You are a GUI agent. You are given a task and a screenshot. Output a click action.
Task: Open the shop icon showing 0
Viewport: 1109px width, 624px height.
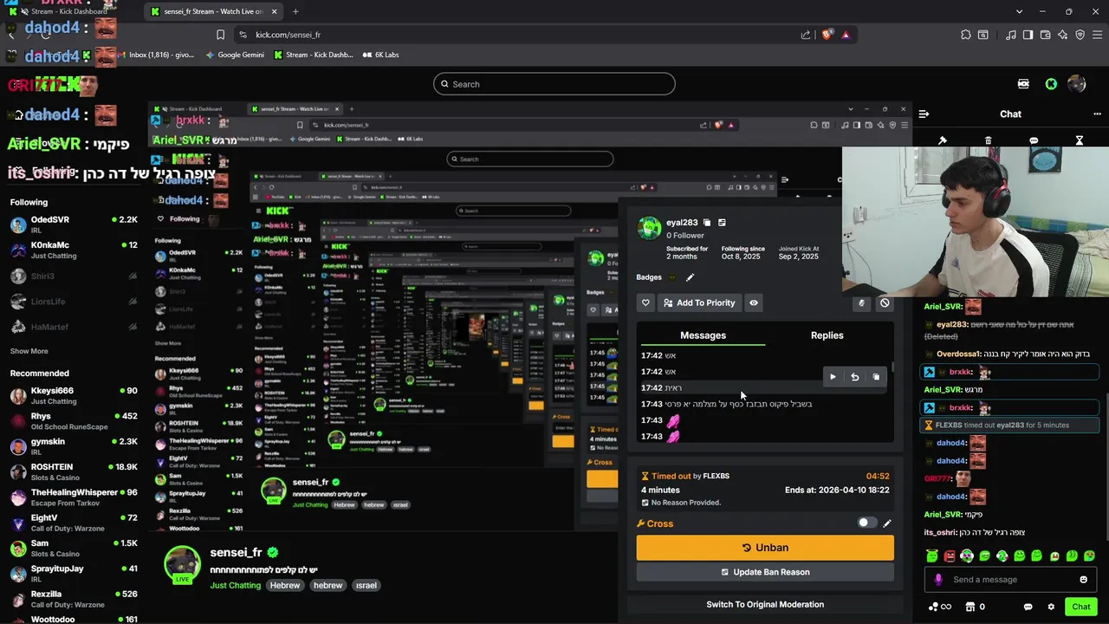[975, 607]
